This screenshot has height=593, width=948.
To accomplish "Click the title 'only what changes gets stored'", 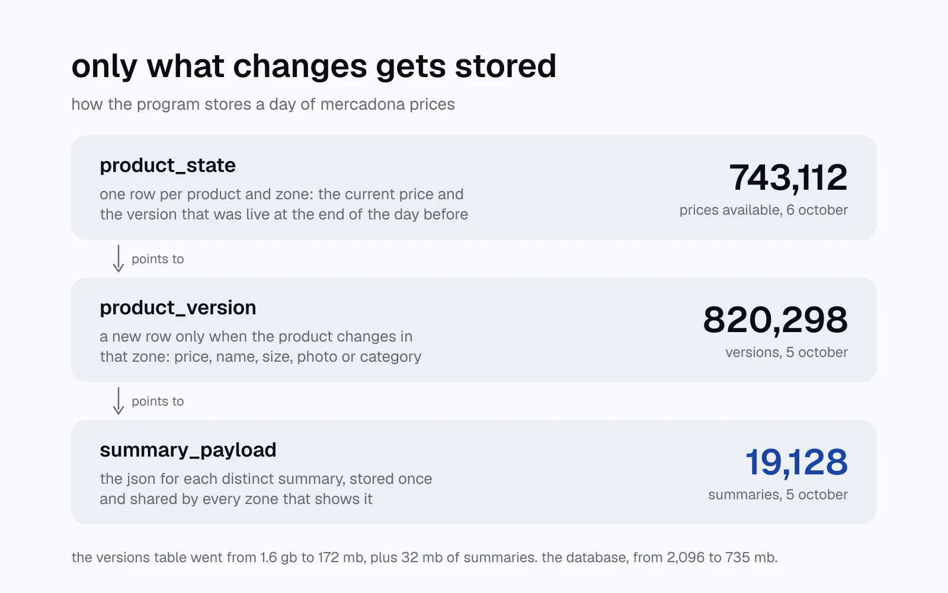I will click(x=314, y=66).
